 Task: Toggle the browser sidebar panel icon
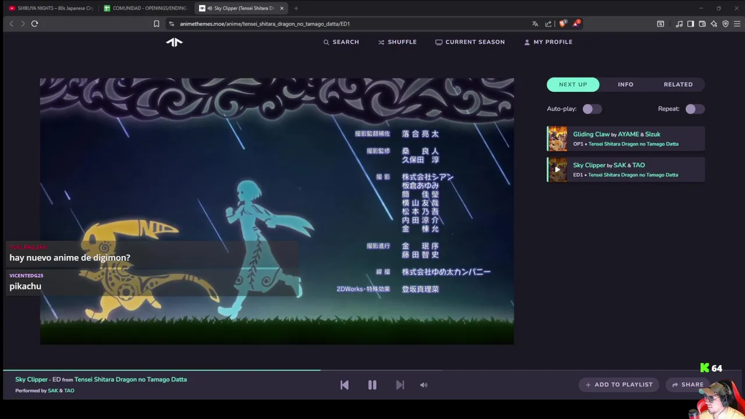pos(690,24)
